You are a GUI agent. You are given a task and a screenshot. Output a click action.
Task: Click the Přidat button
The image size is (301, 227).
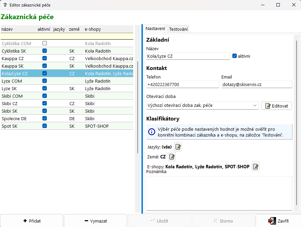(32, 221)
